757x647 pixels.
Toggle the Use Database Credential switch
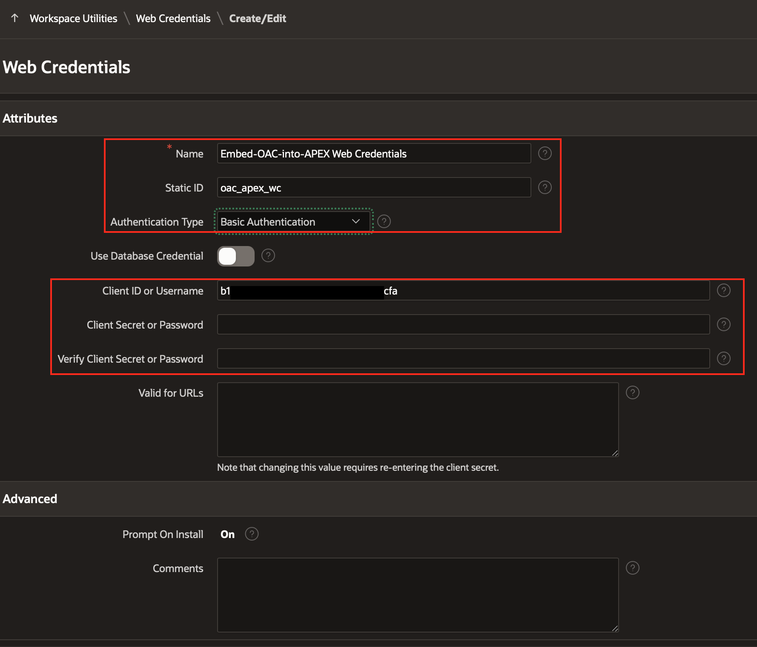236,256
